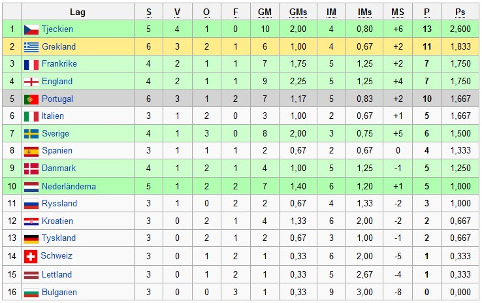Click the Ps column header
Image resolution: width=482 pixels, height=303 pixels.
(x=460, y=12)
